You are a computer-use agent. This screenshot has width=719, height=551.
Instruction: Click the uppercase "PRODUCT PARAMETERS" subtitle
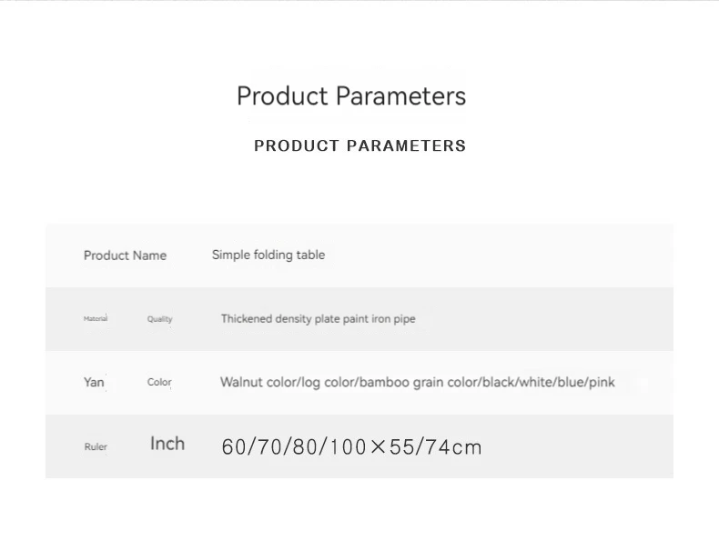click(x=359, y=145)
